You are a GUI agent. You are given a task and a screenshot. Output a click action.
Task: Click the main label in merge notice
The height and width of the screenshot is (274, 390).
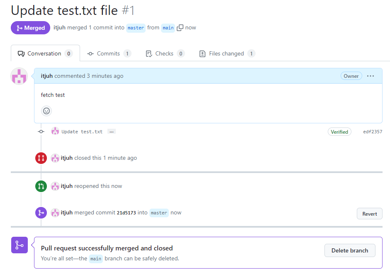[x=96, y=259]
